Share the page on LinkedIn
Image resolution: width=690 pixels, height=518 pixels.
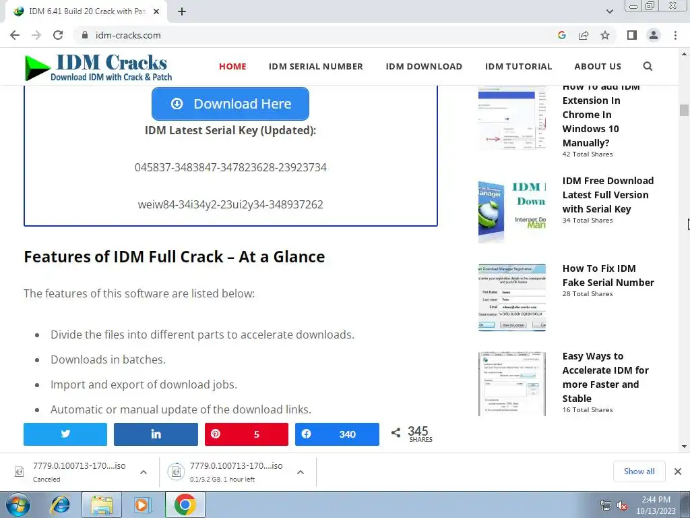(156, 434)
